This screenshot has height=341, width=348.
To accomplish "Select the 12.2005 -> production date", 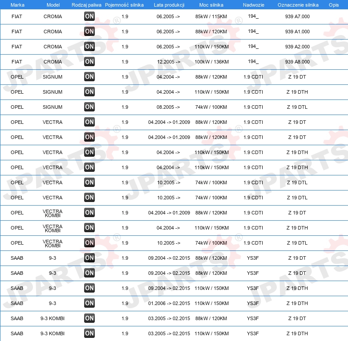I will pyautogui.click(x=169, y=62).
